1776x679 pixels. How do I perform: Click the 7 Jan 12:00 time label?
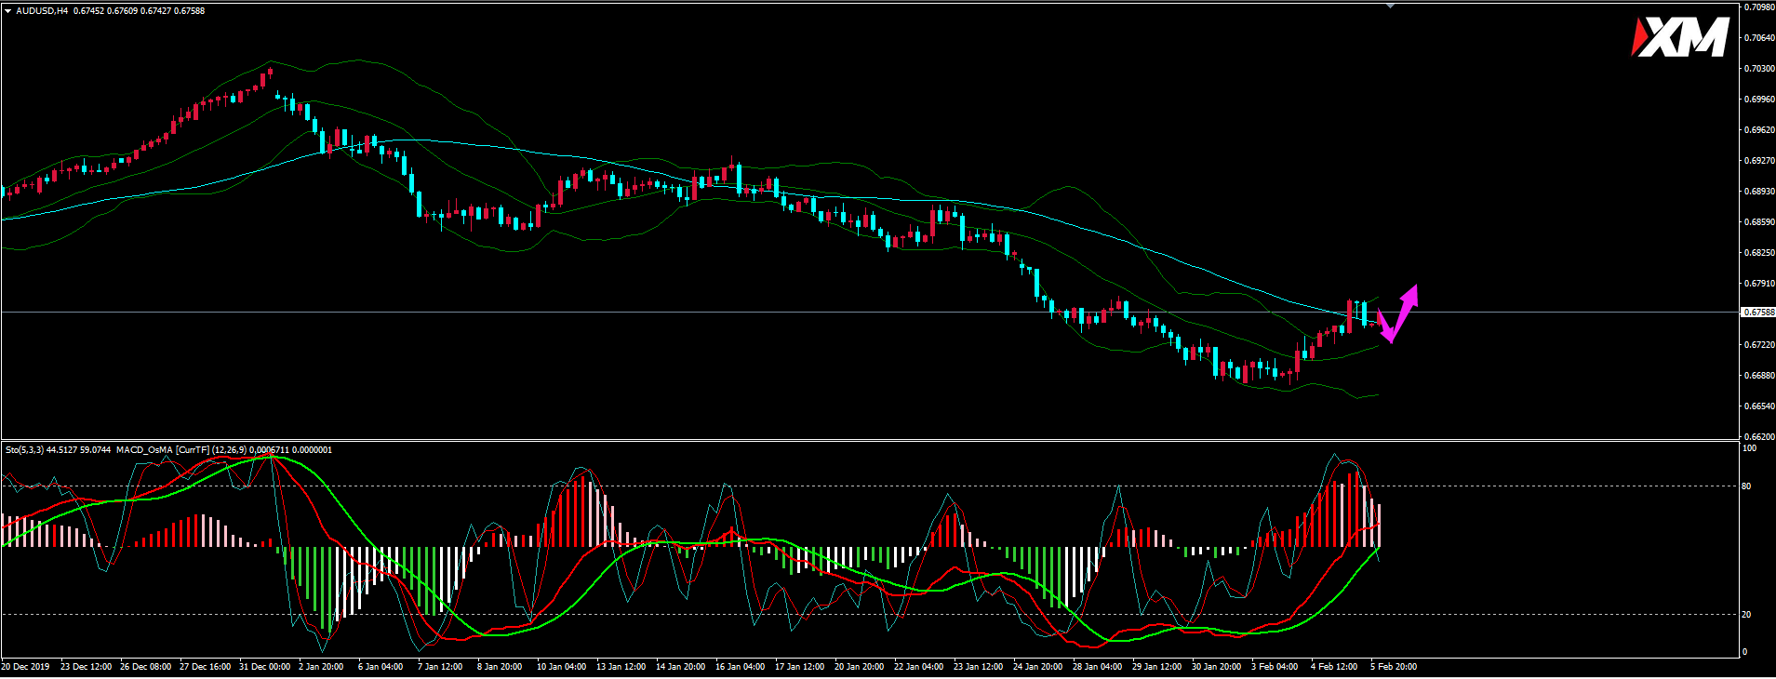[440, 667]
